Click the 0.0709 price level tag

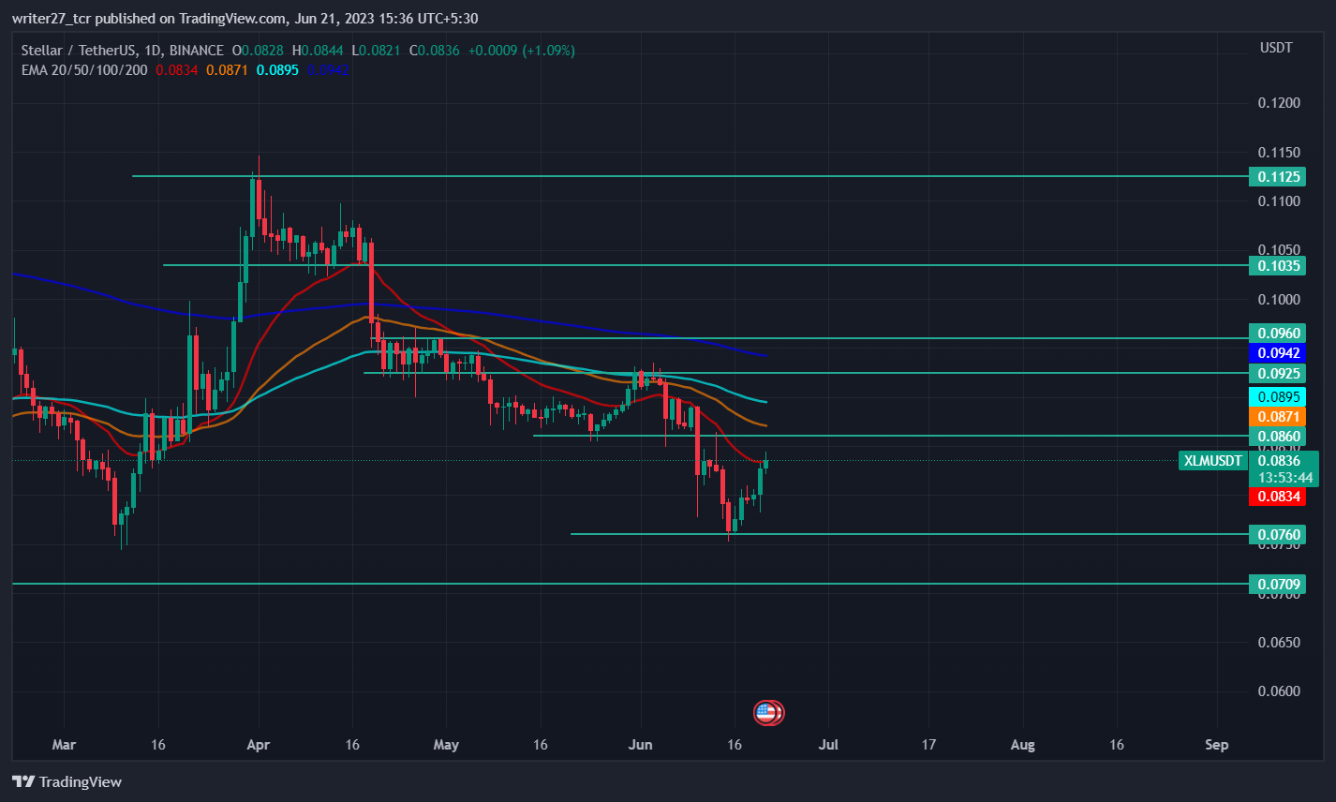point(1278,584)
